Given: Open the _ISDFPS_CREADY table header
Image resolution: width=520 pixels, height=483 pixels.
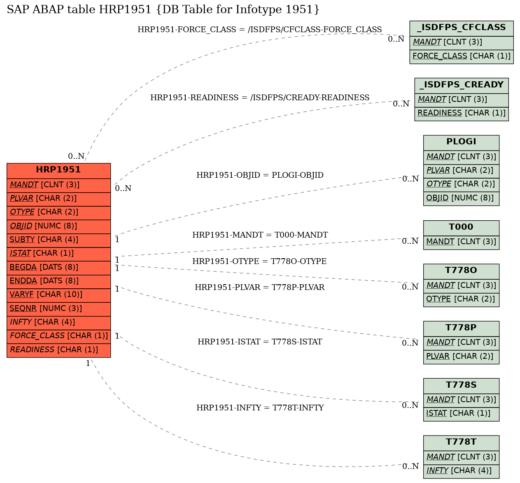Looking at the screenshot, I should tap(462, 85).
